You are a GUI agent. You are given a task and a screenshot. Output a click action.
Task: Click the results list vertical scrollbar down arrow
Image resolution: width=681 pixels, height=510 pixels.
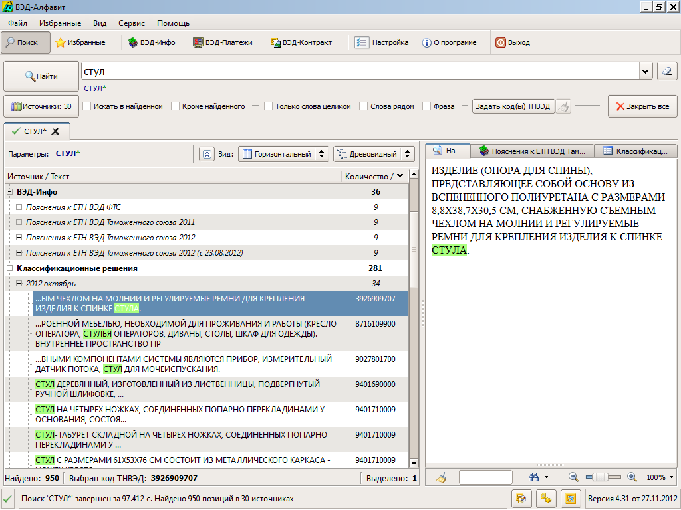tap(414, 463)
